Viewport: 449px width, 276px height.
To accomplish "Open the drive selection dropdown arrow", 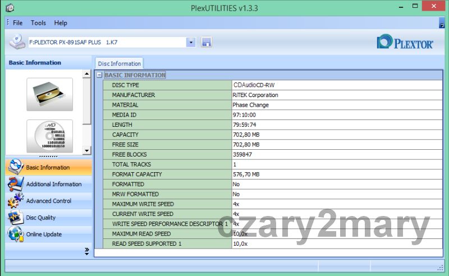I will (x=191, y=42).
